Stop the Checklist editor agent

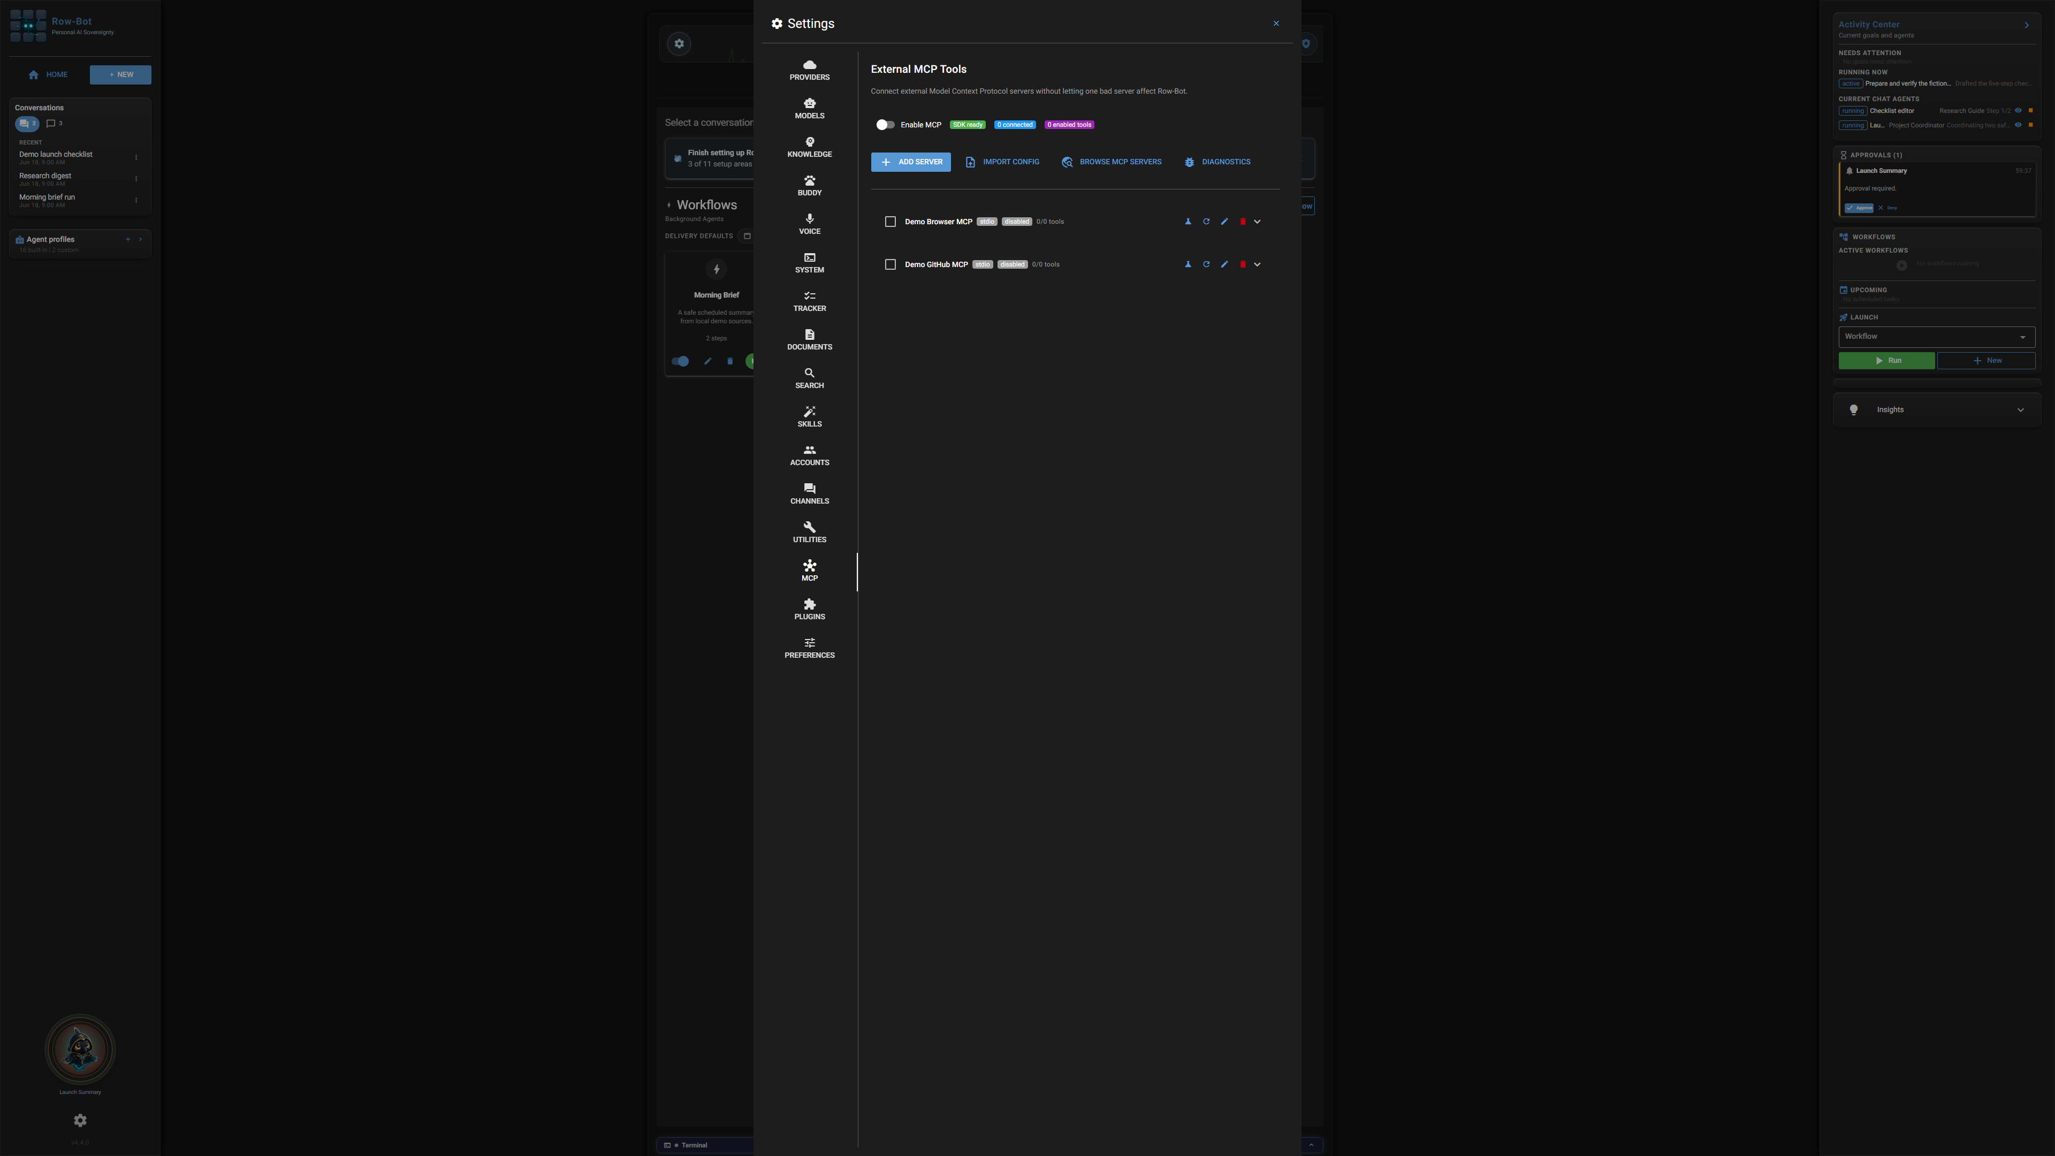coord(2030,111)
